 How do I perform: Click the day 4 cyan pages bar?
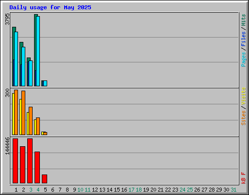(x=38, y=51)
